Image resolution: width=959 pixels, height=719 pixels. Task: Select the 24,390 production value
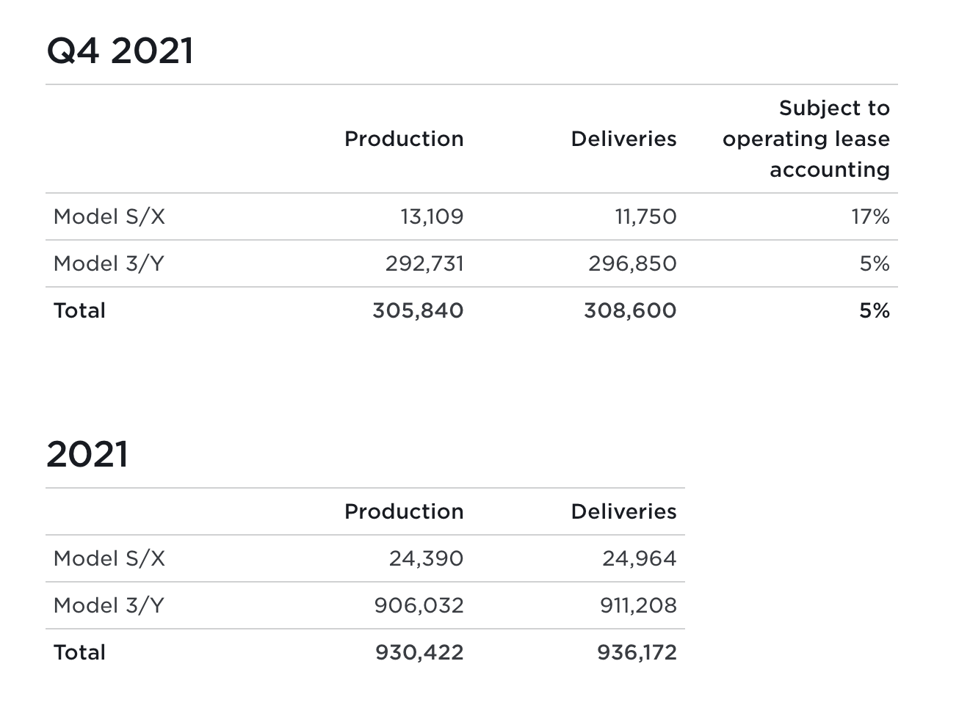pyautogui.click(x=426, y=559)
